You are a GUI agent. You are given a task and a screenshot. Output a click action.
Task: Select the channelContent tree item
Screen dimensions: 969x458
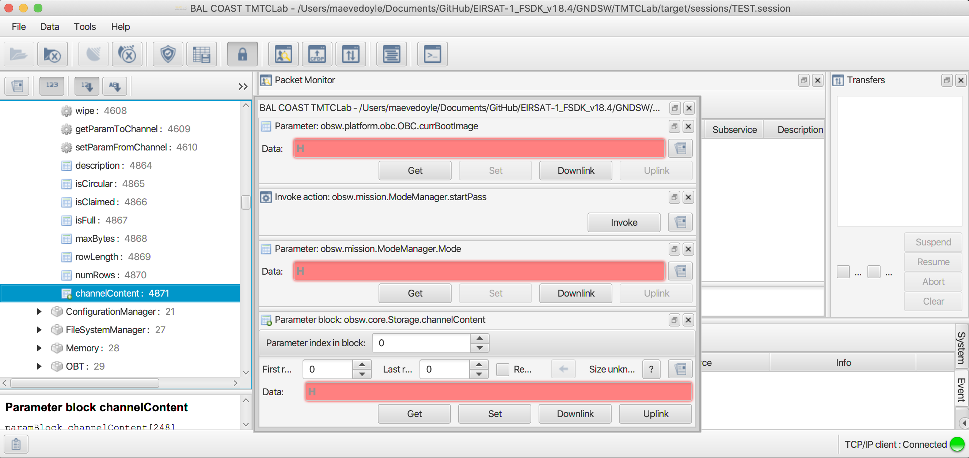(x=120, y=293)
